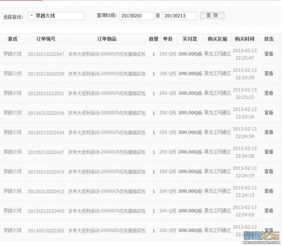Select order number 2013021322427
The image size is (282, 246).
[x=46, y=152]
